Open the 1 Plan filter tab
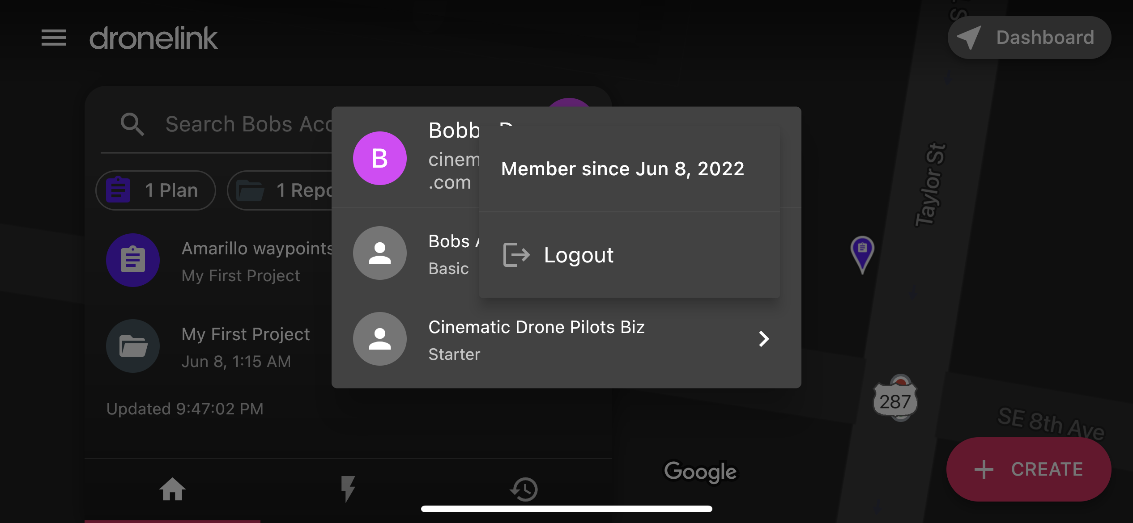The height and width of the screenshot is (523, 1133). click(x=155, y=189)
